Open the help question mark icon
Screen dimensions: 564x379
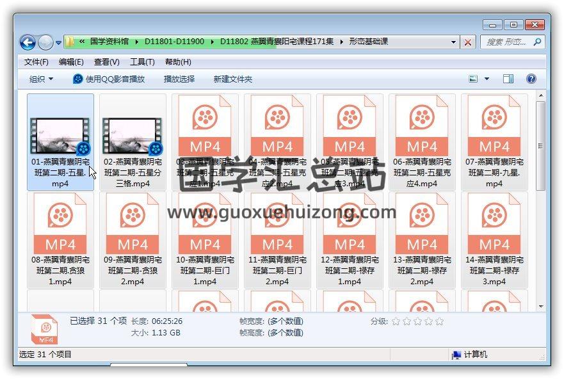(x=531, y=79)
